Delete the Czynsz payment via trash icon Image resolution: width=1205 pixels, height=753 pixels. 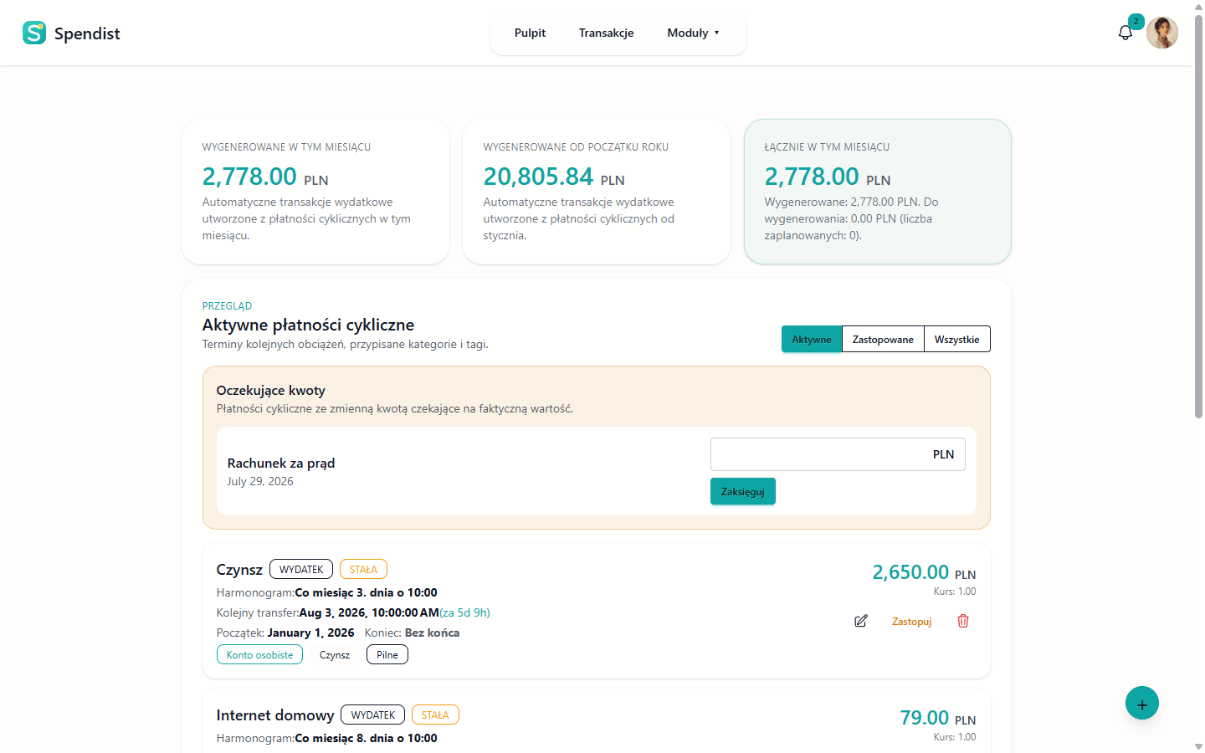pyautogui.click(x=963, y=621)
